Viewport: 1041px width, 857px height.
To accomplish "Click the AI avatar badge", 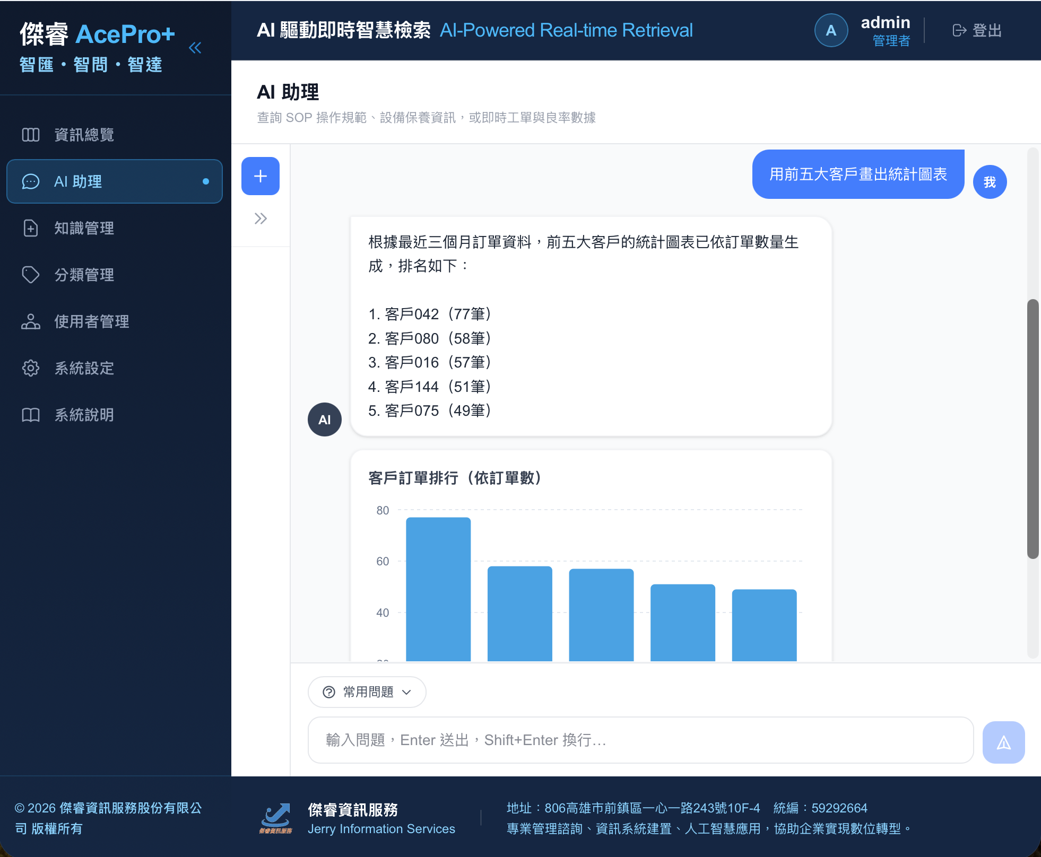I will pyautogui.click(x=325, y=419).
